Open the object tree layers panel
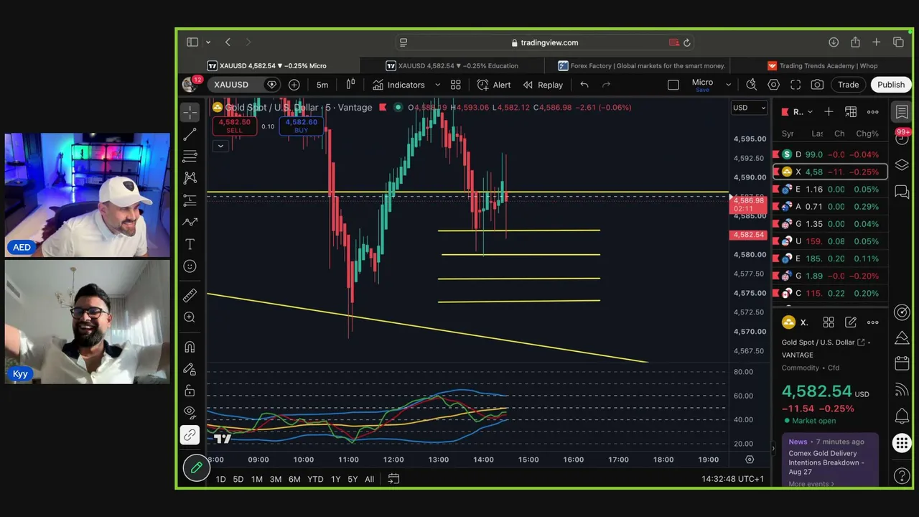 pos(902,165)
